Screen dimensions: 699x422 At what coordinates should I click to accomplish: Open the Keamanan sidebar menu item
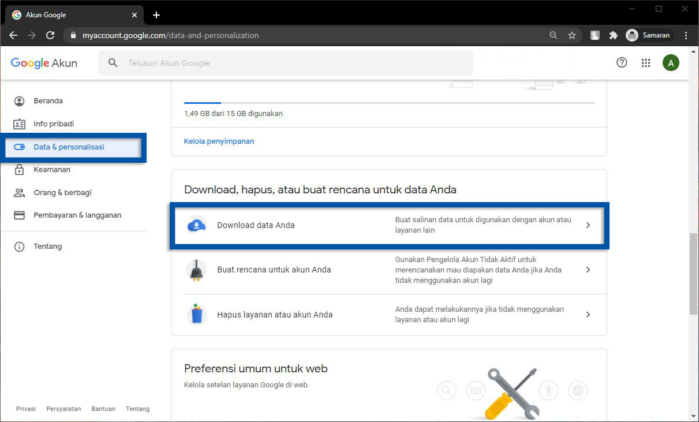coord(52,170)
